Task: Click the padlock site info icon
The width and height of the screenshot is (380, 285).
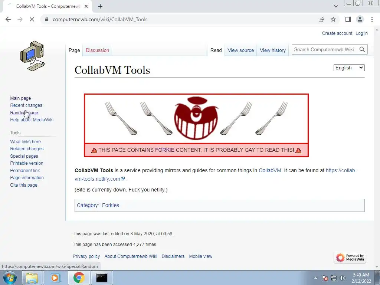Action: [47, 19]
